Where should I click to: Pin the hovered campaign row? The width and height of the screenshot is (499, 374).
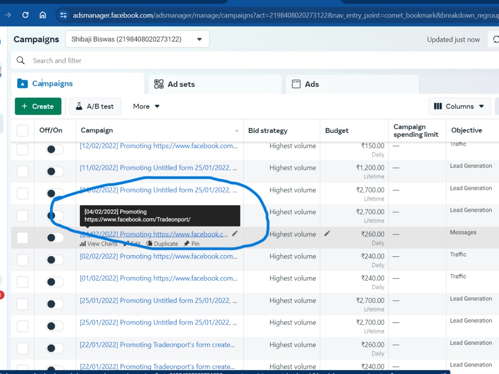(x=192, y=244)
